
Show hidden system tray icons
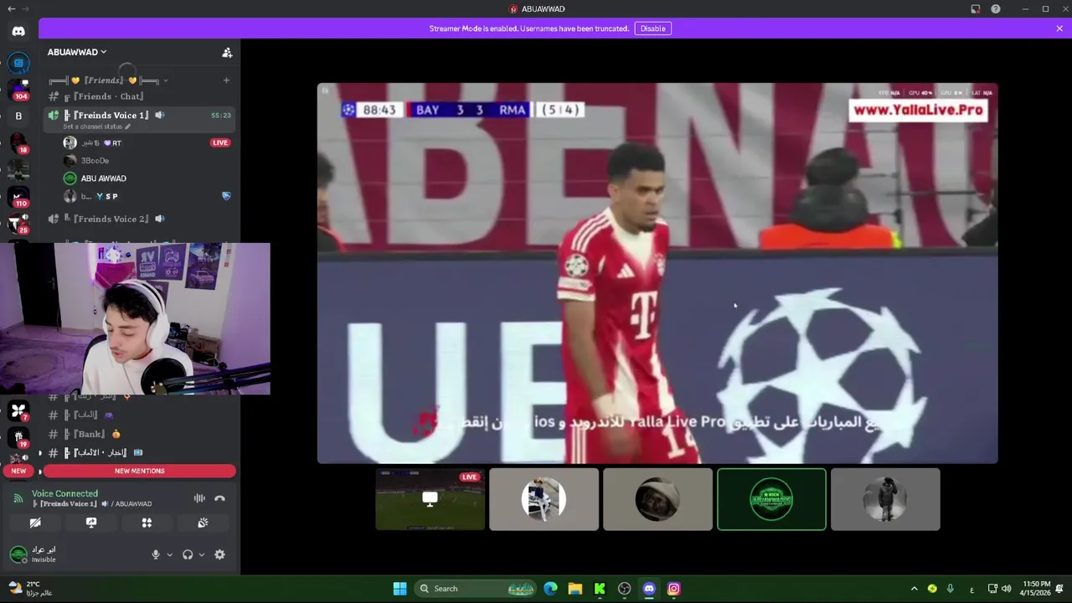click(x=914, y=589)
